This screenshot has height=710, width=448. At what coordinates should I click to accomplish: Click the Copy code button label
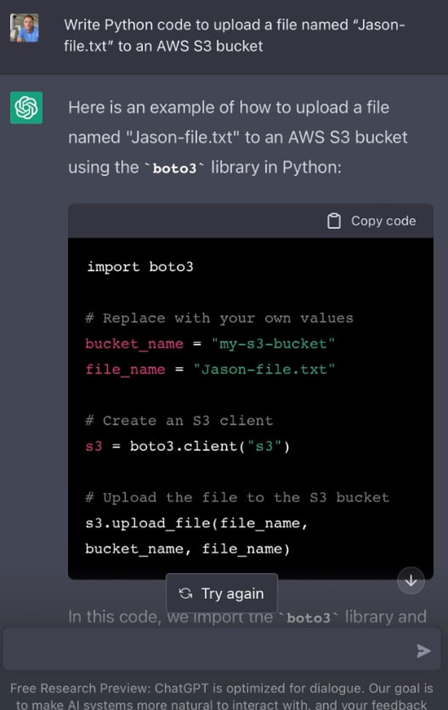tap(383, 221)
